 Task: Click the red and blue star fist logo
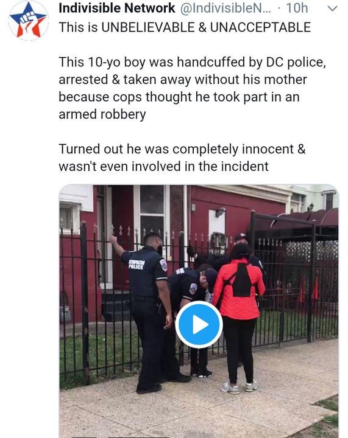click(29, 21)
